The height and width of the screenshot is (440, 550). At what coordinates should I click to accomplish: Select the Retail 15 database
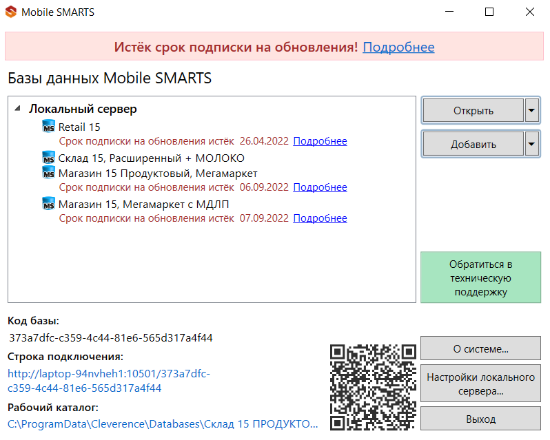(79, 127)
